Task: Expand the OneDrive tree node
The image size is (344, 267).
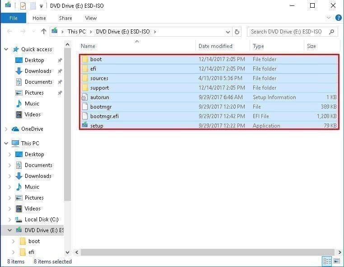Action: (6, 129)
